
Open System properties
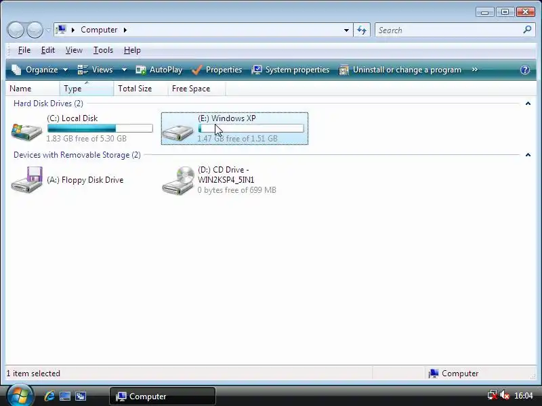click(291, 70)
